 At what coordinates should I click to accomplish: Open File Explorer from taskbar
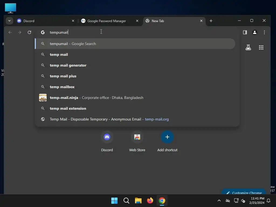tap(138, 201)
